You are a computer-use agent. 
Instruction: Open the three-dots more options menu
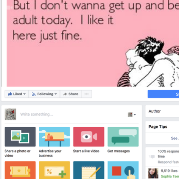pyautogui.click(x=87, y=94)
